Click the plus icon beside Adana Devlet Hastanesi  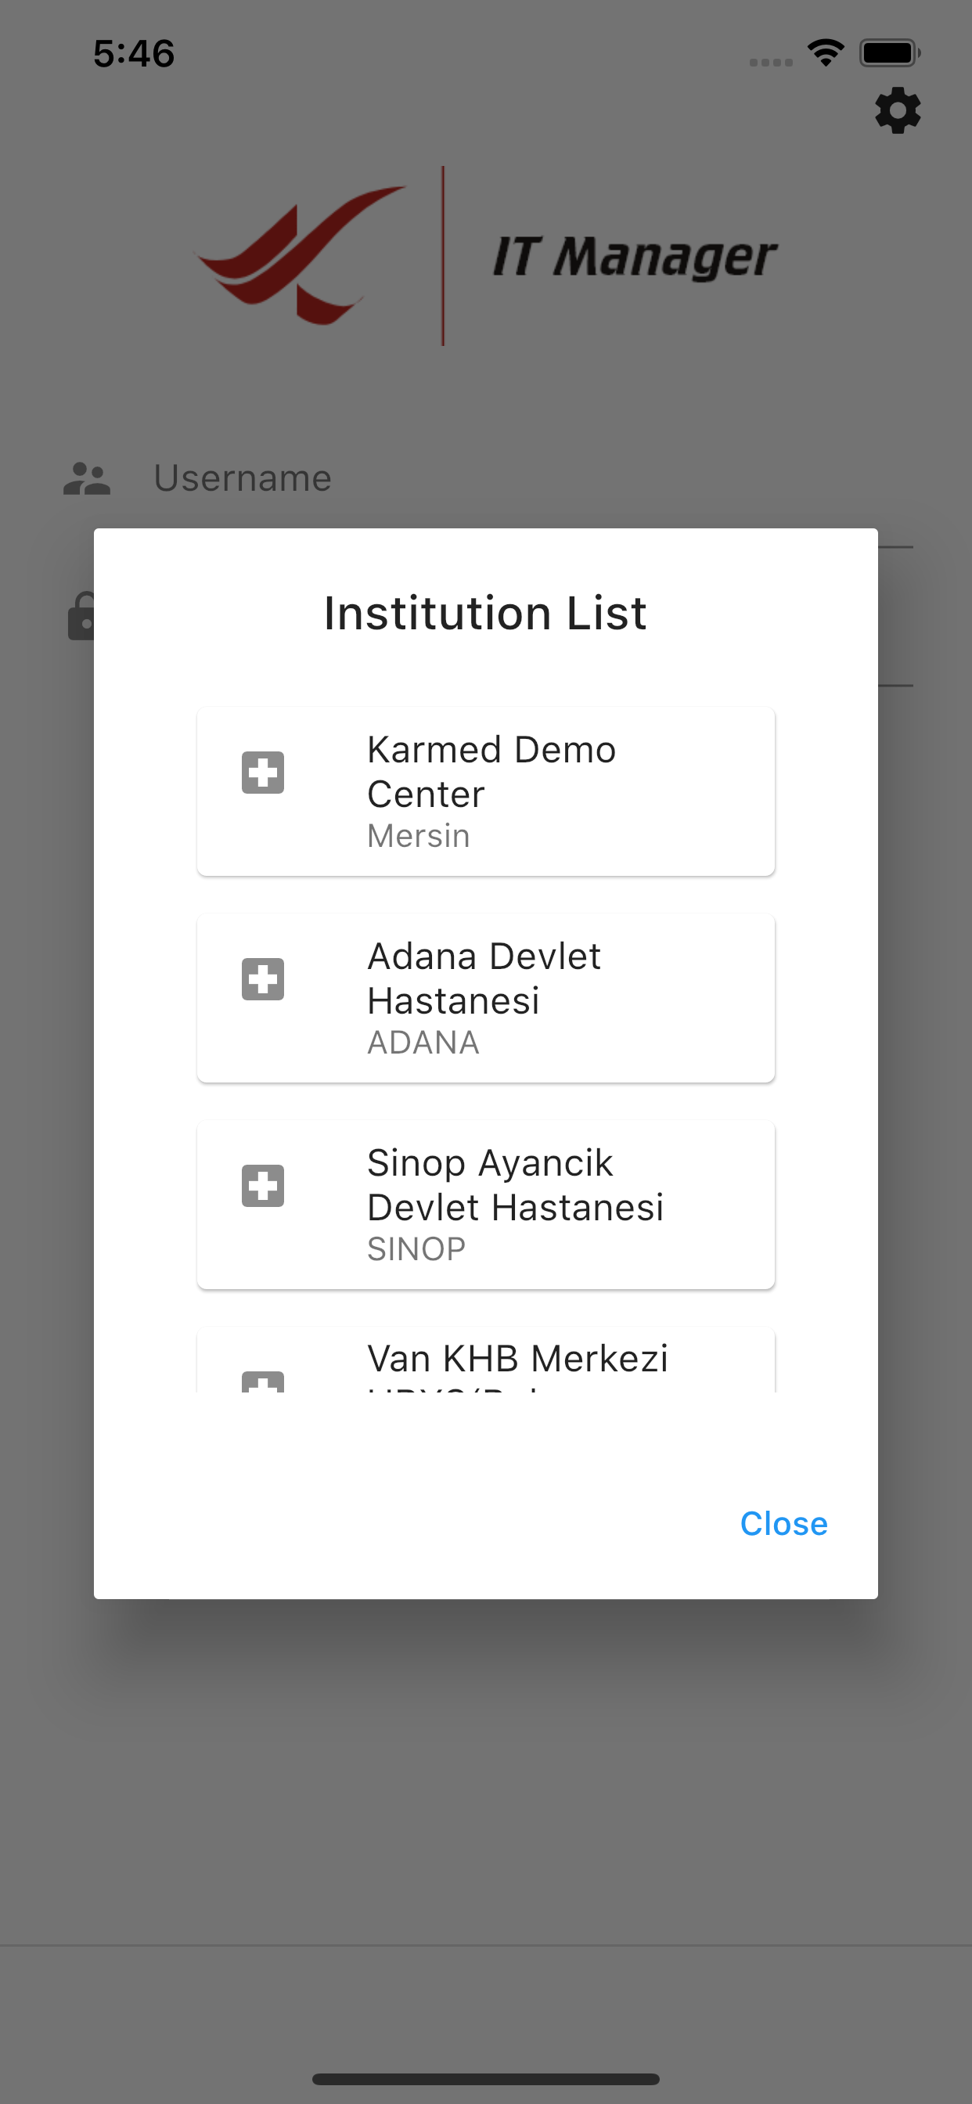pos(263,979)
